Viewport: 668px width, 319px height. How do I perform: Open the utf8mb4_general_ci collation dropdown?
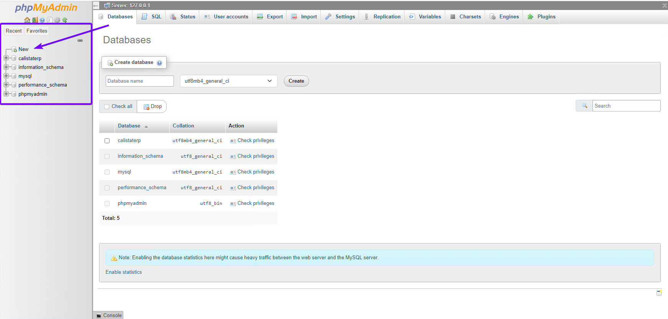(229, 81)
